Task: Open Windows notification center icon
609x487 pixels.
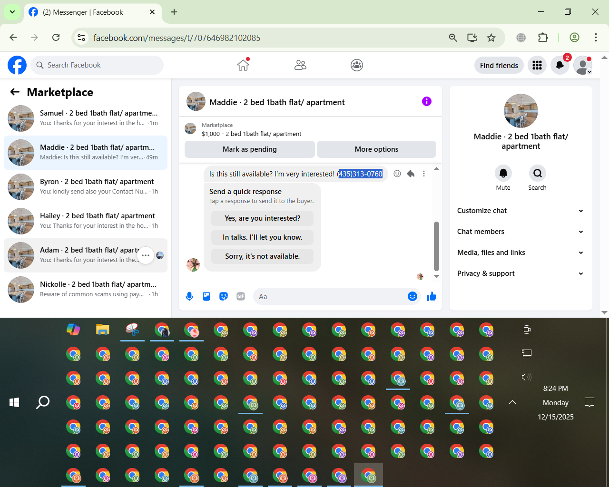Action: (589, 402)
